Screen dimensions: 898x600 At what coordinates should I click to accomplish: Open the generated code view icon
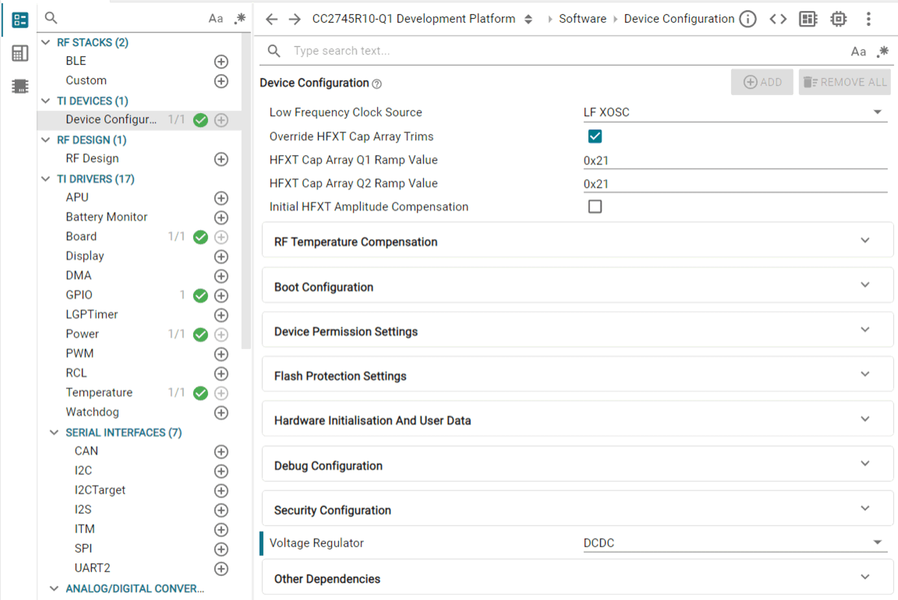778,19
